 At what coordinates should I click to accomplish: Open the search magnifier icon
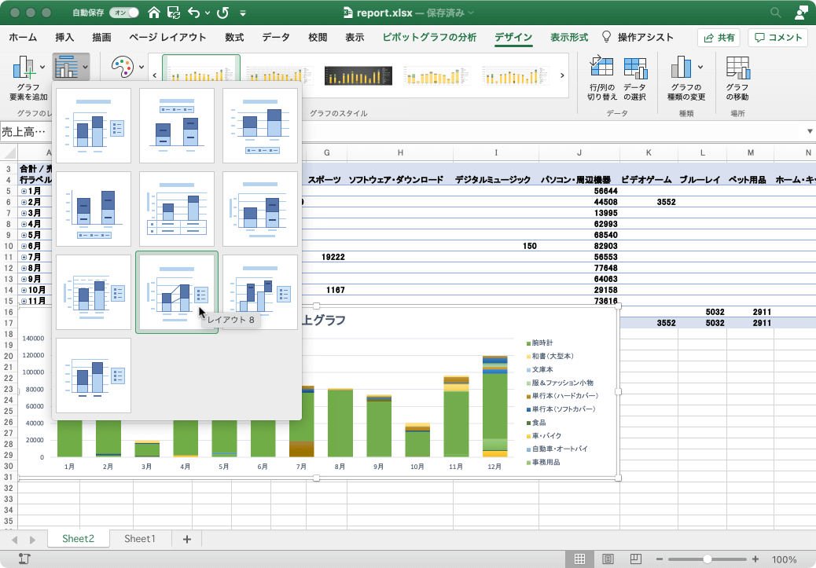[x=775, y=13]
